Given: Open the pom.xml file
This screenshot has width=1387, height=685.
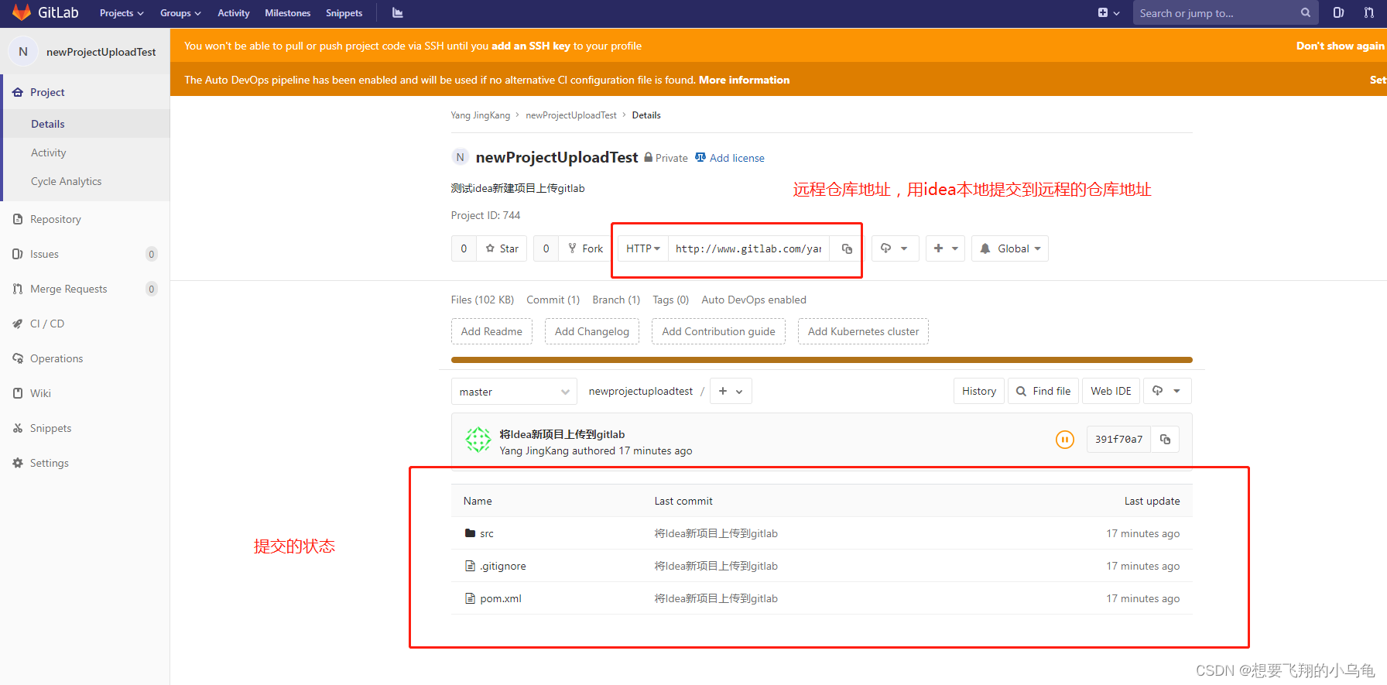Looking at the screenshot, I should pyautogui.click(x=501, y=598).
